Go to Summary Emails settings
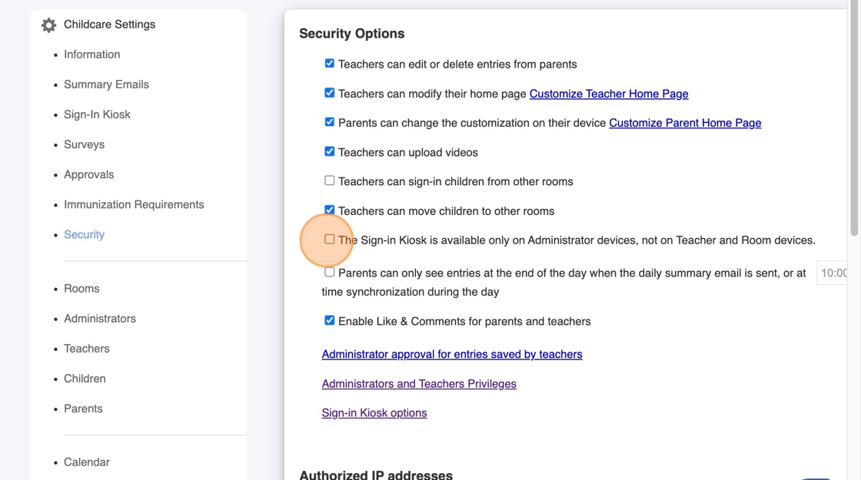The height and width of the screenshot is (480, 861). click(106, 84)
